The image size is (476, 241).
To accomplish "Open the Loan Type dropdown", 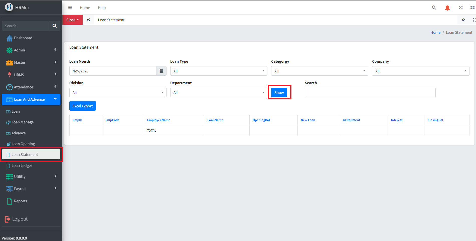I will (219, 71).
